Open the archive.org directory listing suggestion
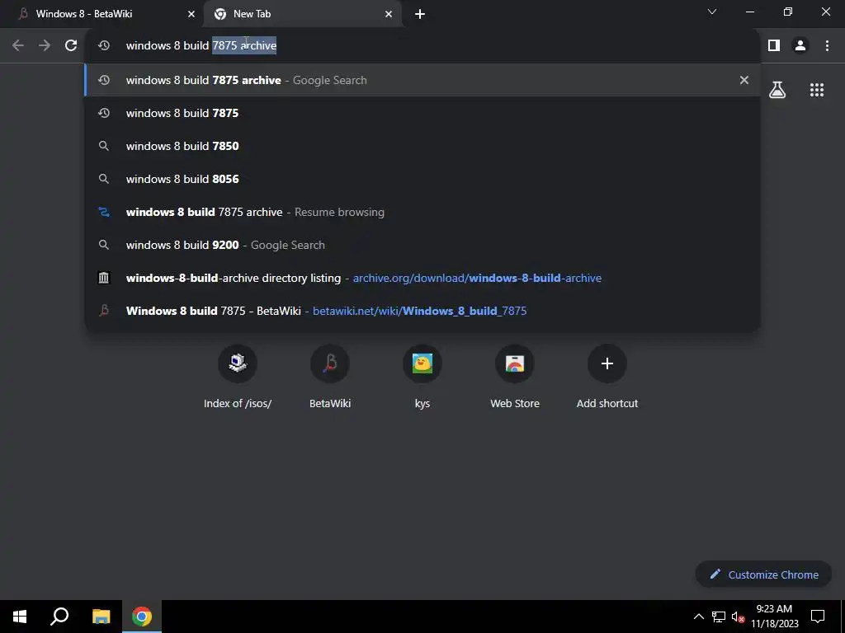Image resolution: width=845 pixels, height=633 pixels. coord(422,278)
